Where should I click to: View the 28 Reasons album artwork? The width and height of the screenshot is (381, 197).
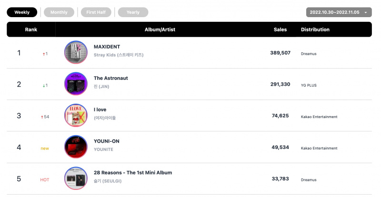pos(76,178)
